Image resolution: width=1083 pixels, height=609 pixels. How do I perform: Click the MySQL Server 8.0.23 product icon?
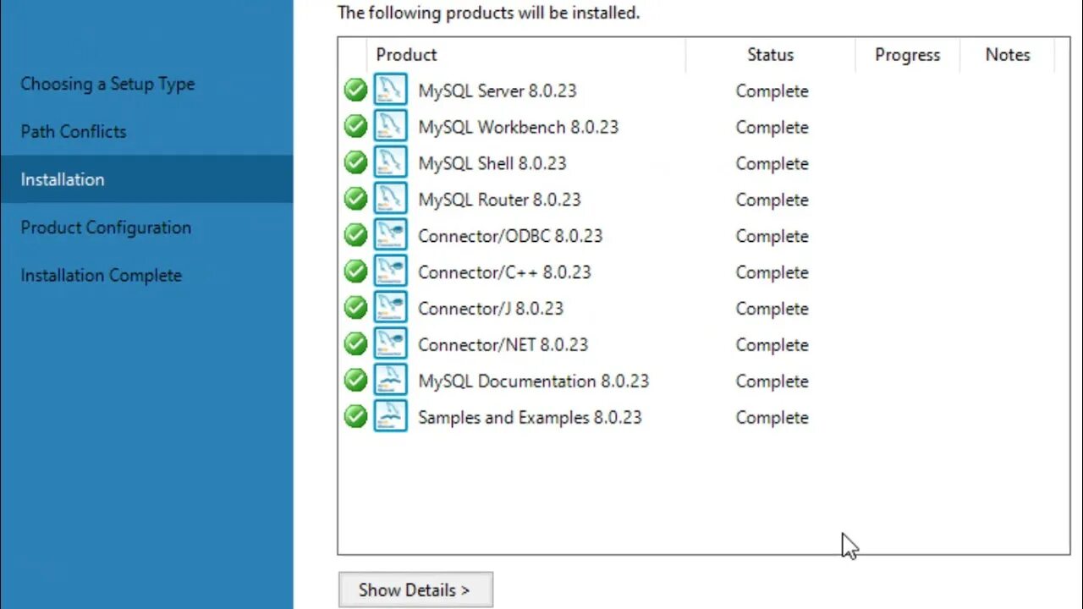(390, 90)
